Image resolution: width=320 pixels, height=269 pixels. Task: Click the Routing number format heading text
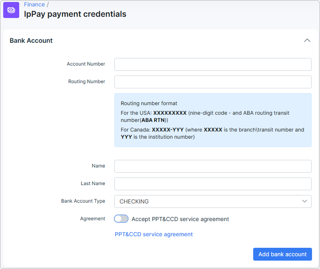149,104
